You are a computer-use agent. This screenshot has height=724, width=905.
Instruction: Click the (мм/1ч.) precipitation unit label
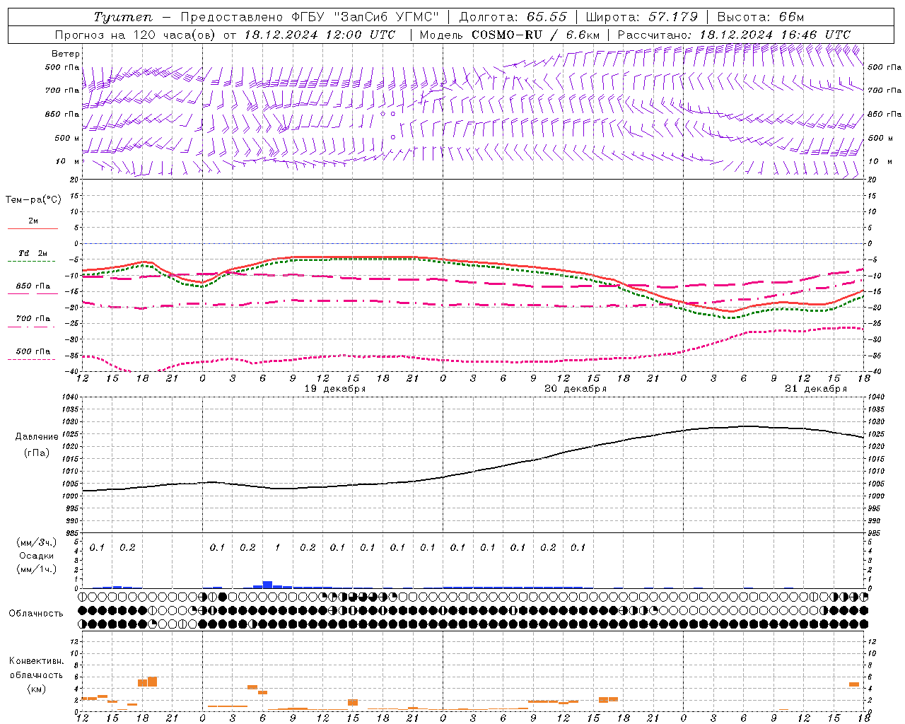click(x=37, y=569)
